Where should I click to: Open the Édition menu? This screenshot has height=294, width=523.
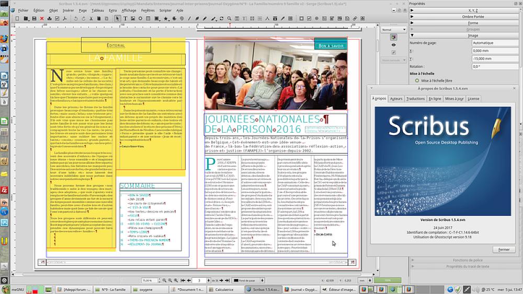39,10
